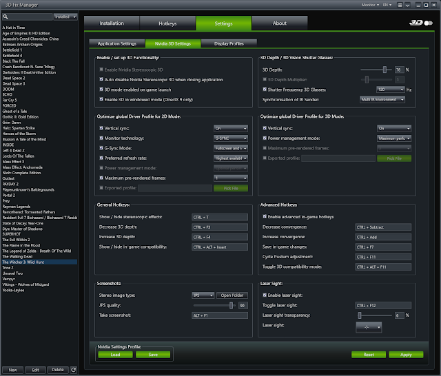Toggle Preferred refresh rate checkbox

[x=101, y=158]
